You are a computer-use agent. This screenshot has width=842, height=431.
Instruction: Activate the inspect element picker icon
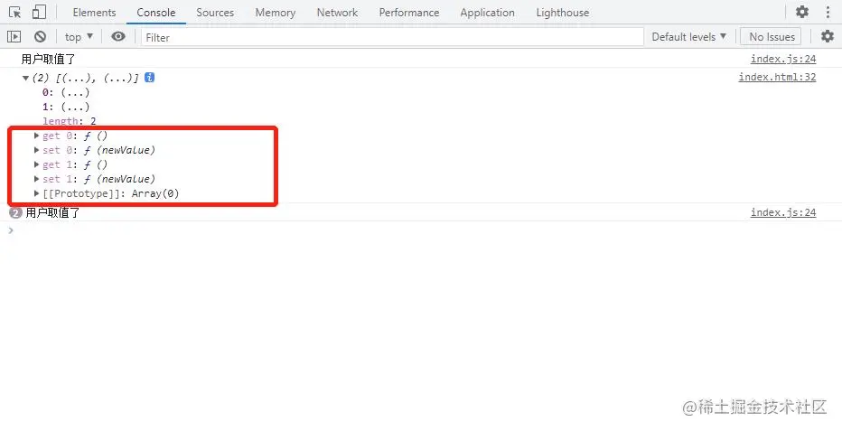pyautogui.click(x=15, y=13)
